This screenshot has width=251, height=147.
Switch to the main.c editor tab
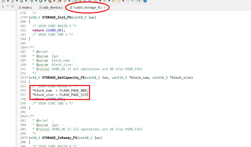tap(26, 7)
